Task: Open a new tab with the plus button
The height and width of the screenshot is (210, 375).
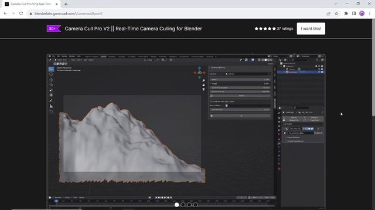Action: [66, 4]
